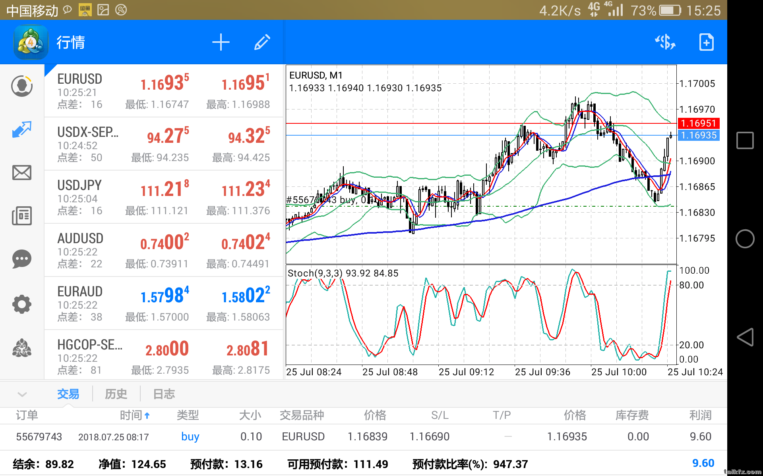
Task: Switch to the 历史 tab
Action: point(116,394)
